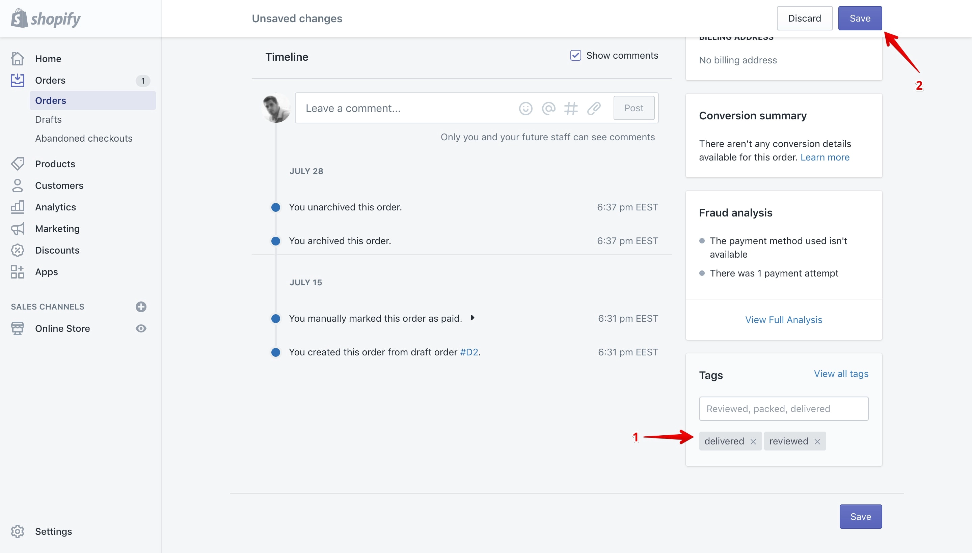Open draft order #D2 link

[x=469, y=352]
